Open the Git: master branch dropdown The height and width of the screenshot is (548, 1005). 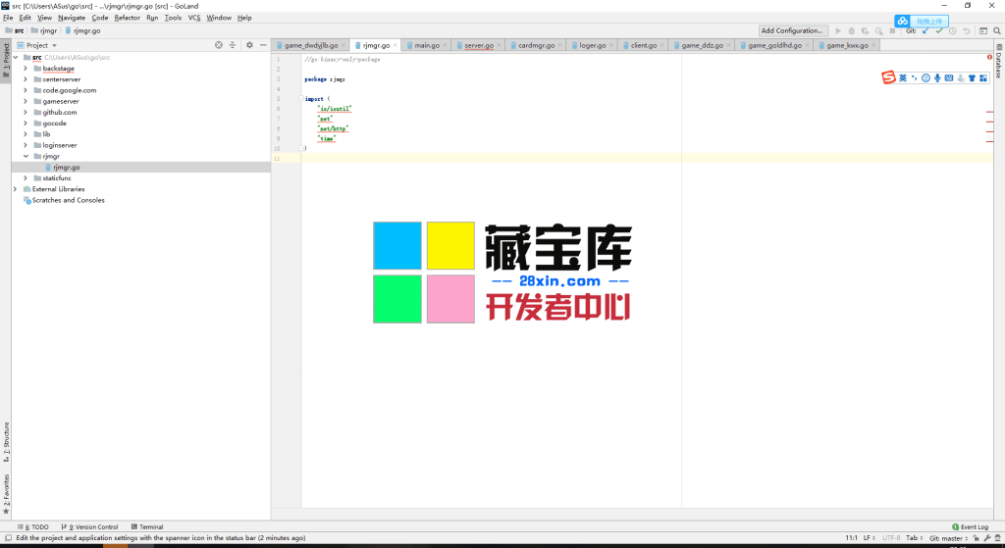click(x=948, y=538)
